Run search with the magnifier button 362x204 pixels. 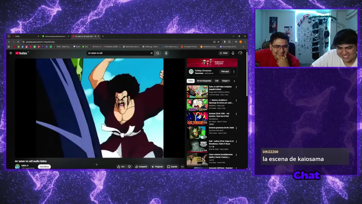coord(158,53)
